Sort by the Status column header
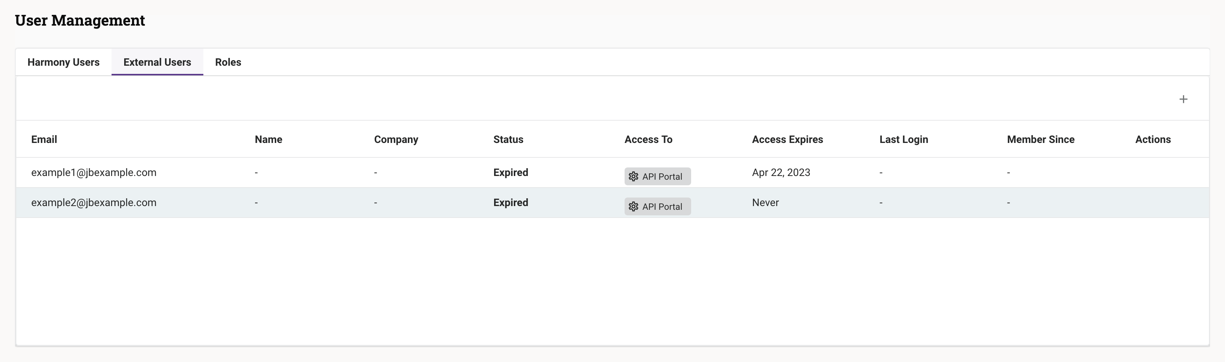Image resolution: width=1225 pixels, height=362 pixels. (x=508, y=139)
